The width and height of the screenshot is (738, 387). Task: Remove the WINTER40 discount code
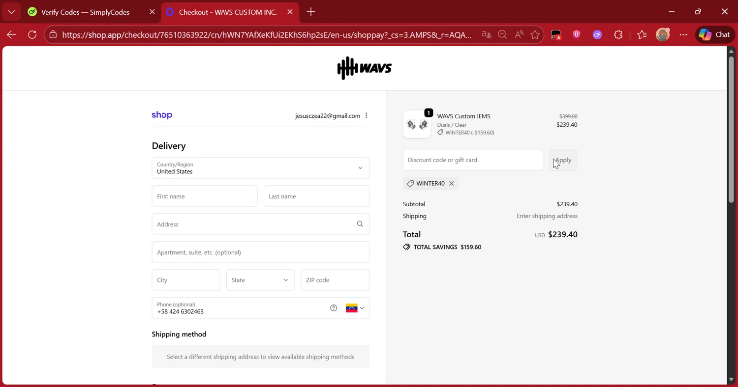(451, 183)
